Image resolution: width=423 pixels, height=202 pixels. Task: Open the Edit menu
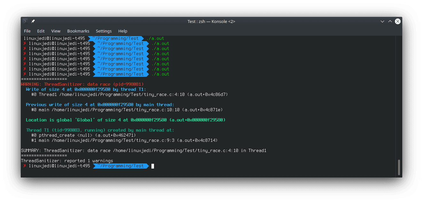pos(41,31)
